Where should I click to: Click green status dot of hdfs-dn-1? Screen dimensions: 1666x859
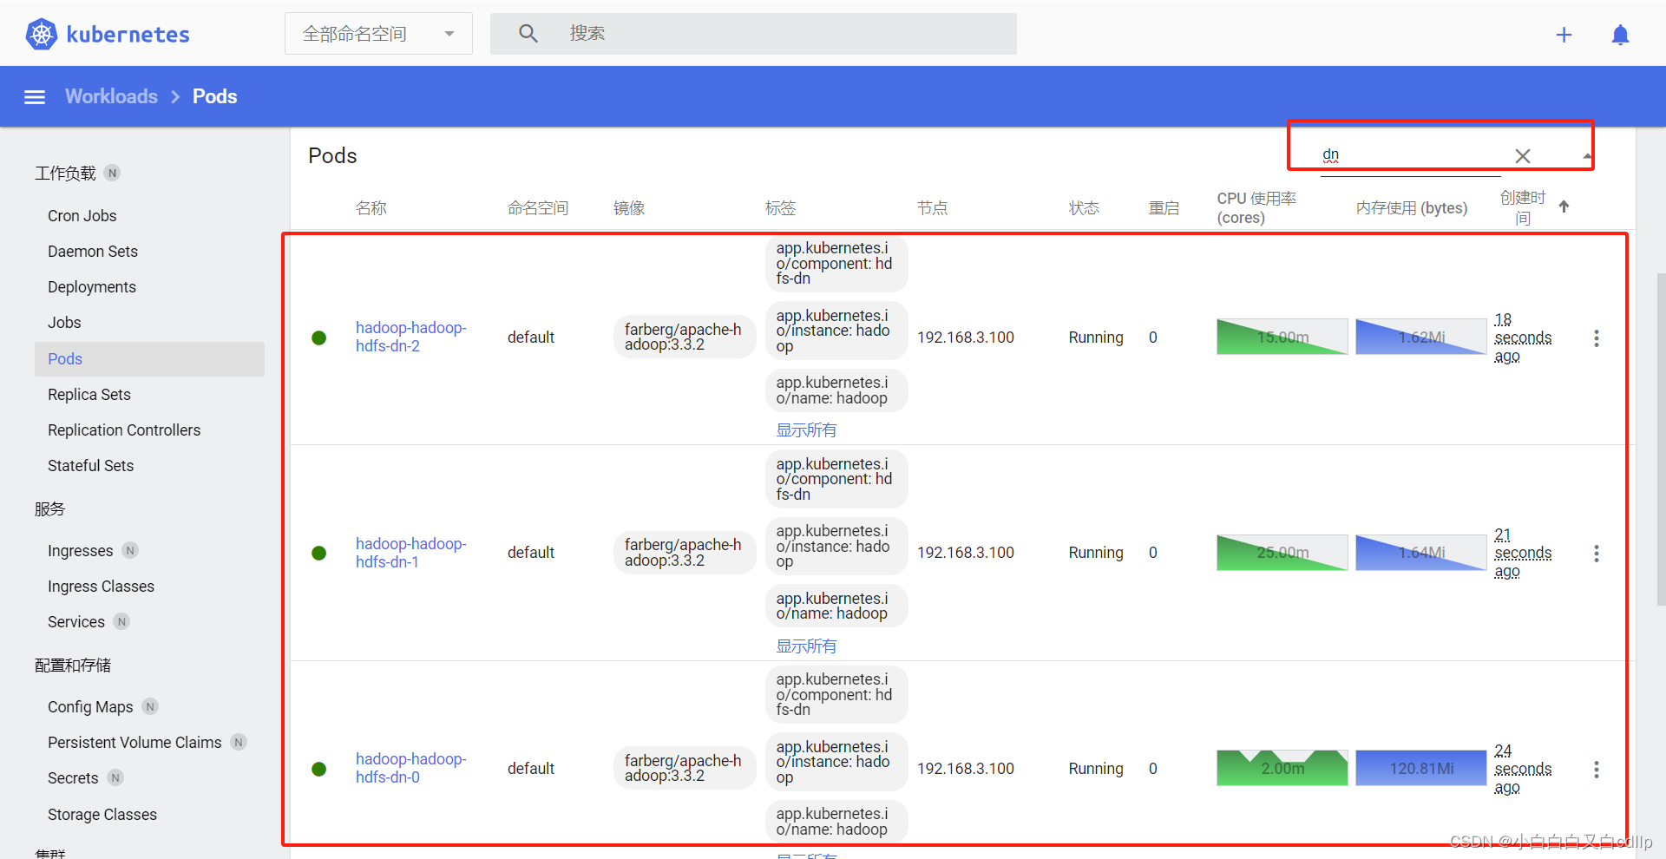(x=319, y=553)
